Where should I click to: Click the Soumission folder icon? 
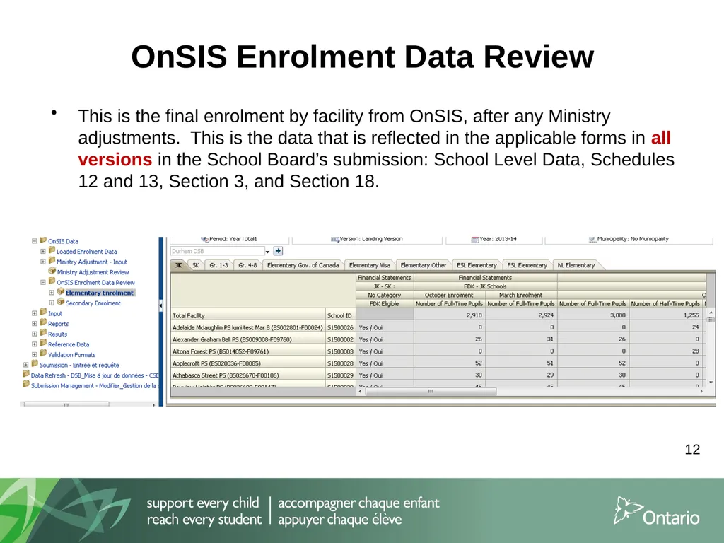coord(35,364)
